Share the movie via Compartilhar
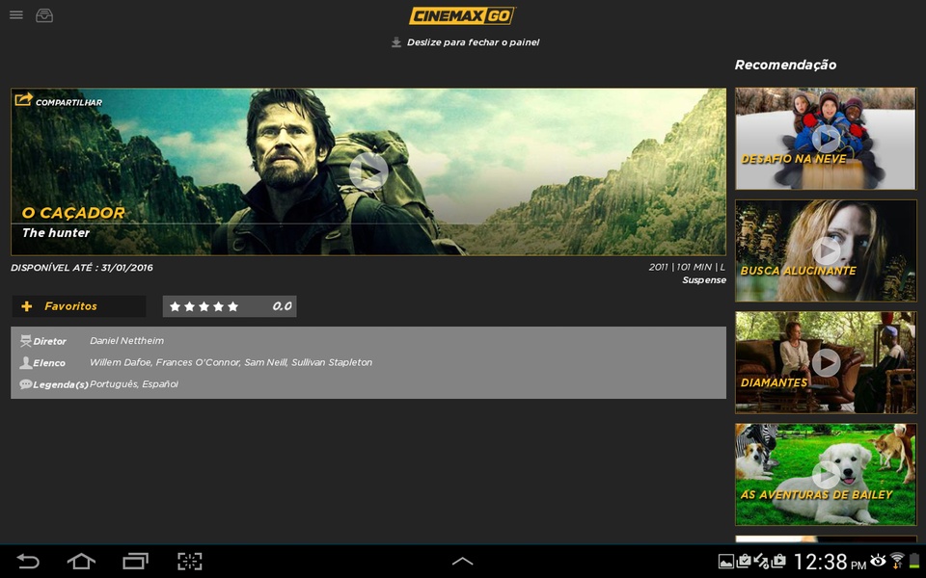926x578 pixels. 58,100
